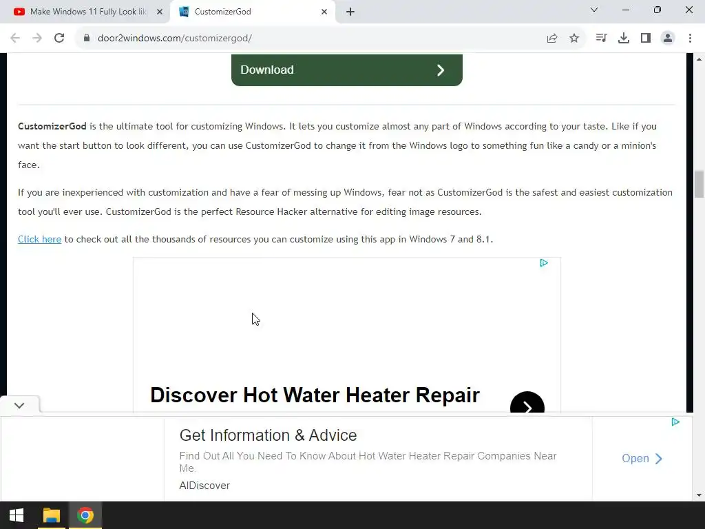This screenshot has height=529, width=705.
Task: Open File Explorer from the taskbar
Action: tap(51, 515)
